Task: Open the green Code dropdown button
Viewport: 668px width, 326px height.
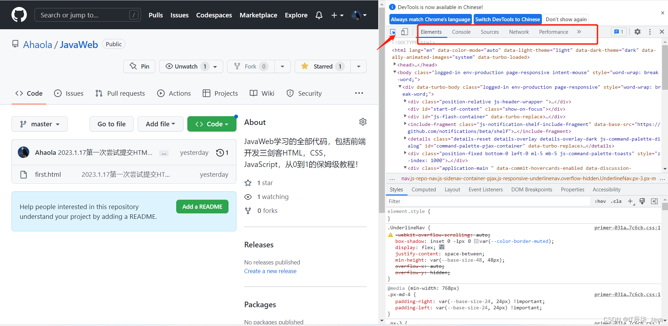Action: click(212, 124)
